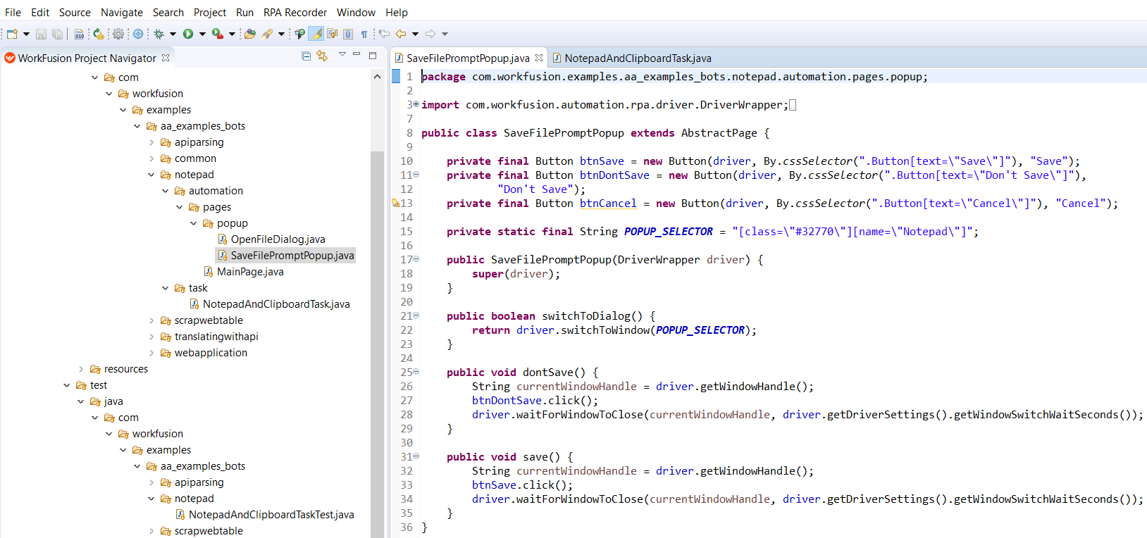This screenshot has width=1147, height=538.
Task: Collapse the popup package folder
Action: (194, 223)
